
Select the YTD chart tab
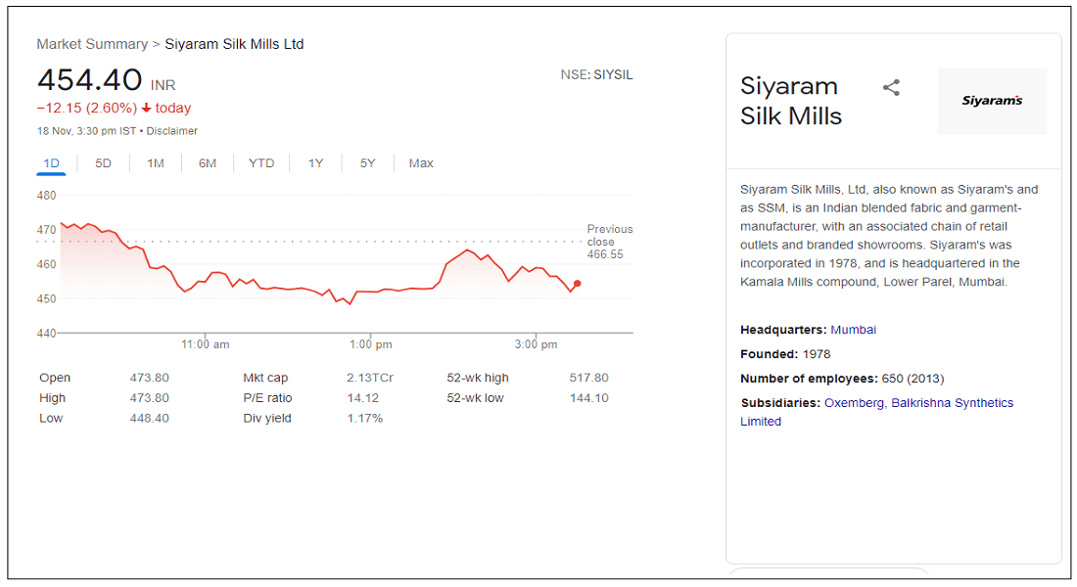point(261,163)
